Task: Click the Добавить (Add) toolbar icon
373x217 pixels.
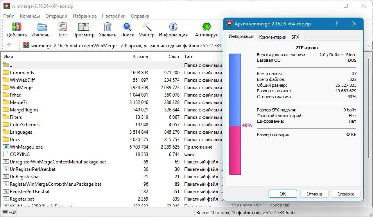Action: click(x=17, y=27)
